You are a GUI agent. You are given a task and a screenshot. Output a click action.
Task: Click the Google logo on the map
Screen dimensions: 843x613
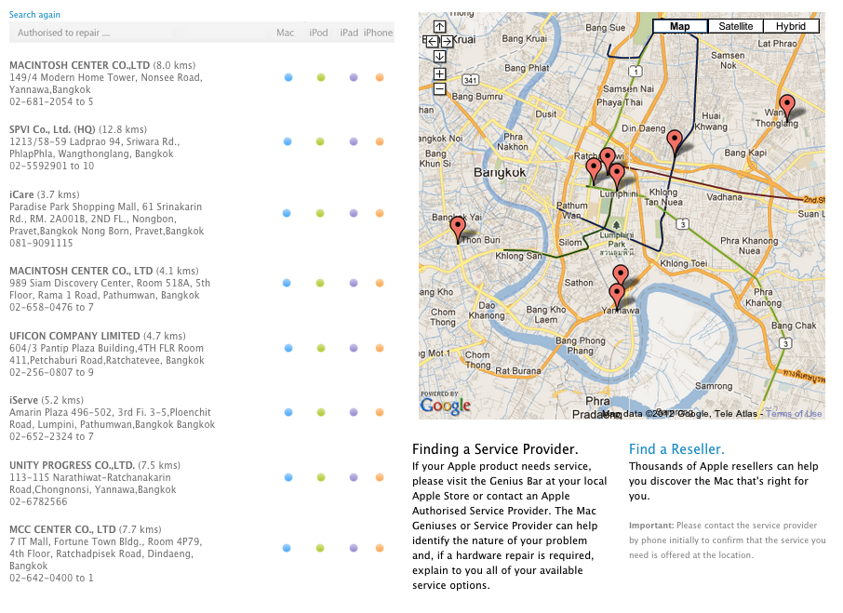pyautogui.click(x=445, y=406)
